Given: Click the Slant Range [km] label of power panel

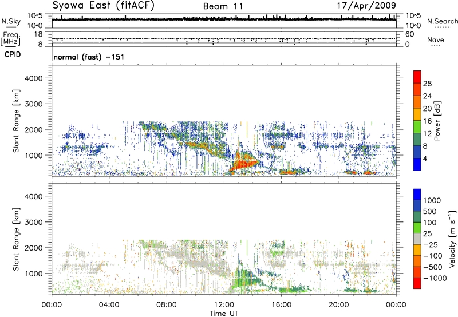Looking at the screenshot, I should [16, 121].
